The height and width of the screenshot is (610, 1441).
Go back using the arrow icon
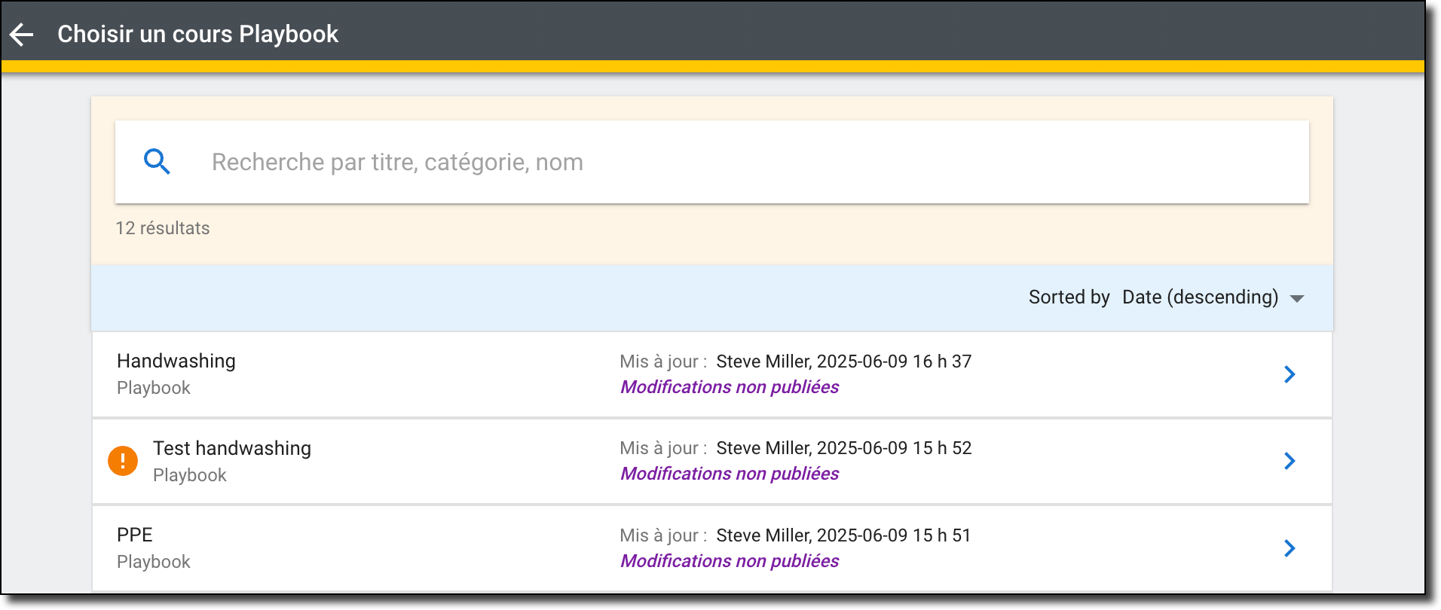click(22, 34)
